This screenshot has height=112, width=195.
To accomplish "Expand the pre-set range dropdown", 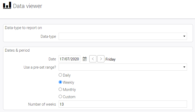I will pyautogui.click(x=123, y=67).
